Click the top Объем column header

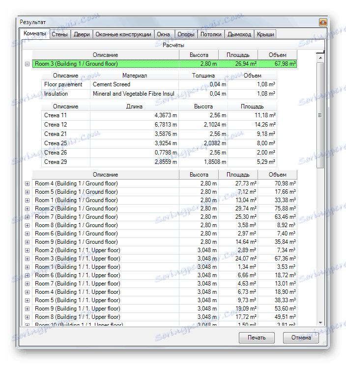pyautogui.click(x=278, y=55)
